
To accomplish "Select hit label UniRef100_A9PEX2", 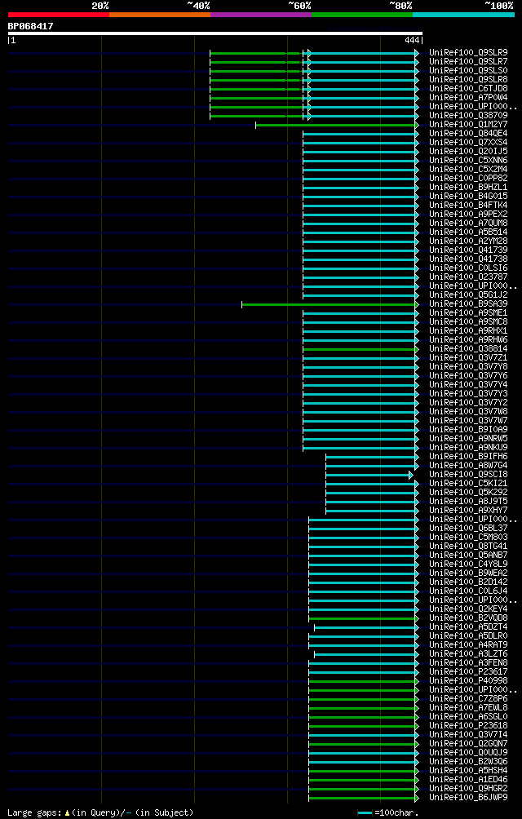I will point(468,215).
